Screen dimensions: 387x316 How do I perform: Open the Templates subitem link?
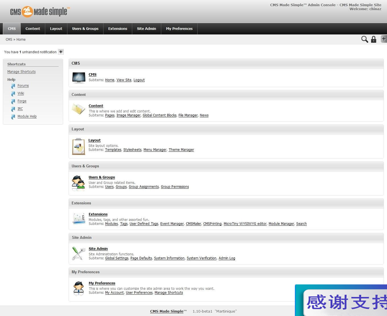113,150
